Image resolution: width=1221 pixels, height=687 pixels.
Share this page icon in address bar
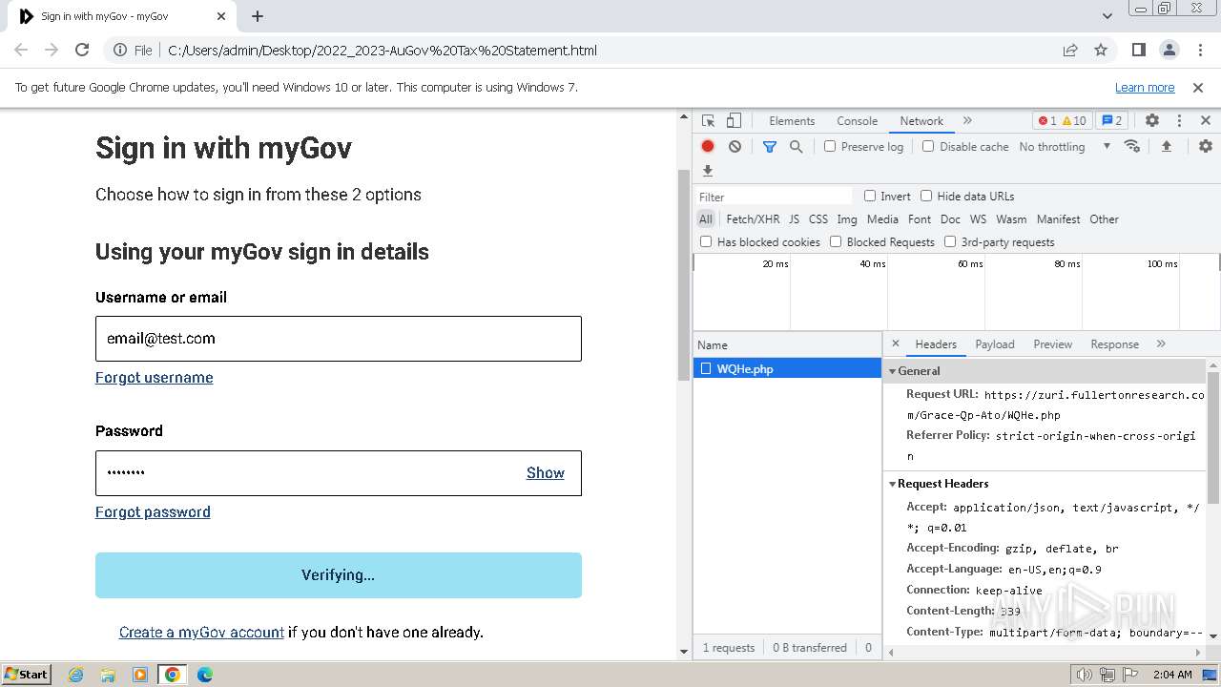tap(1070, 50)
